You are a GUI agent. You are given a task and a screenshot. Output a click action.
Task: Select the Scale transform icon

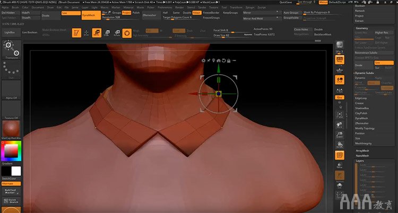click(107, 33)
